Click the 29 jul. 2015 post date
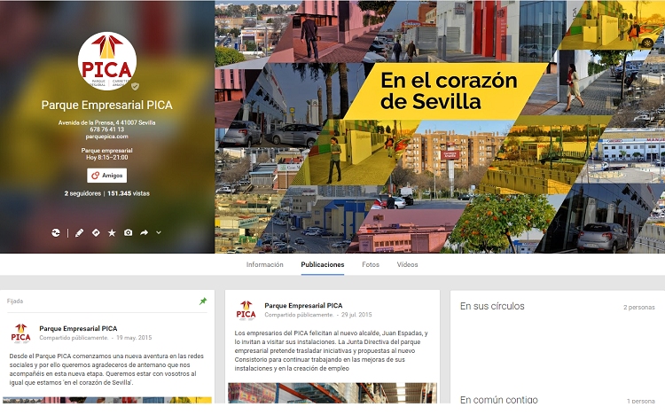Screen dimensions: 665x415 click(x=356, y=315)
